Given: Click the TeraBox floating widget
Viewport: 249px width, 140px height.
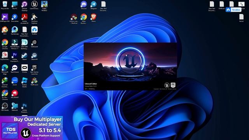Looking at the screenshot, I should click(233, 10).
